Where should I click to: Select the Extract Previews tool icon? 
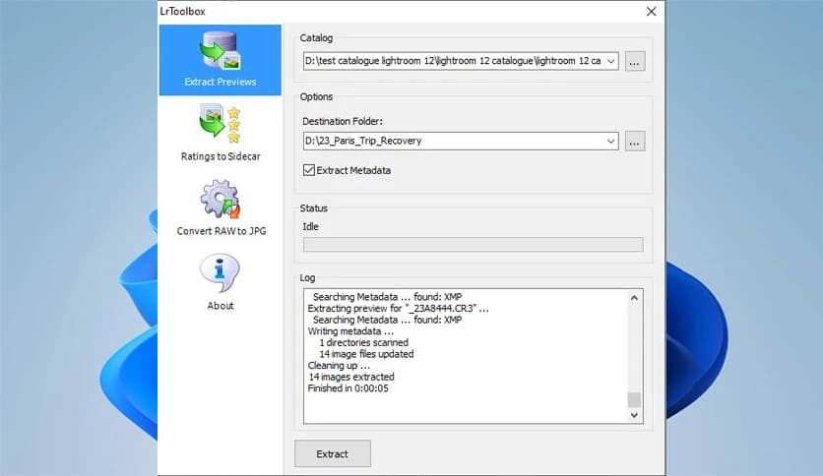221,51
